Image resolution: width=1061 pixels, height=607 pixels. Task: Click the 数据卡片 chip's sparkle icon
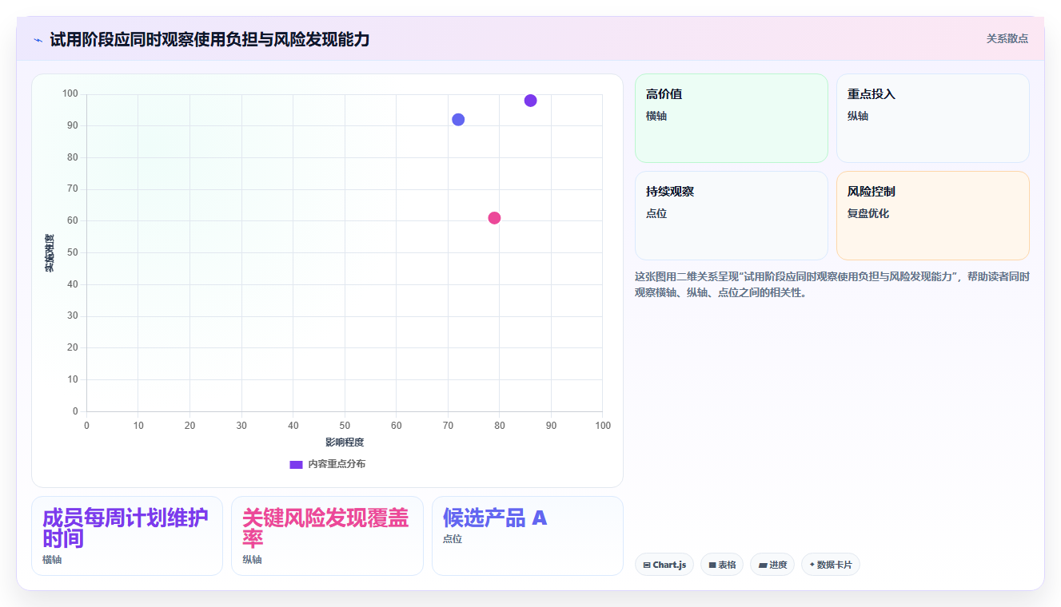tap(812, 565)
